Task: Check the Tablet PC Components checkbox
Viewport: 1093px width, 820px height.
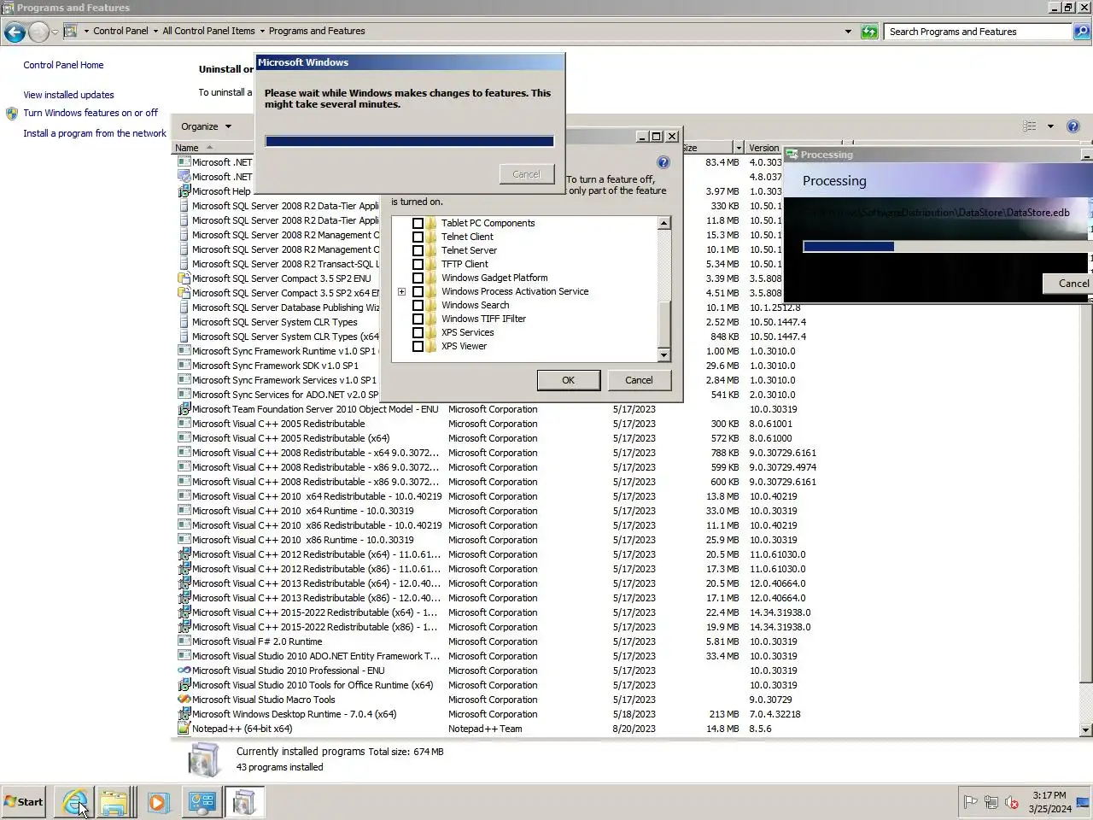Action: [418, 223]
